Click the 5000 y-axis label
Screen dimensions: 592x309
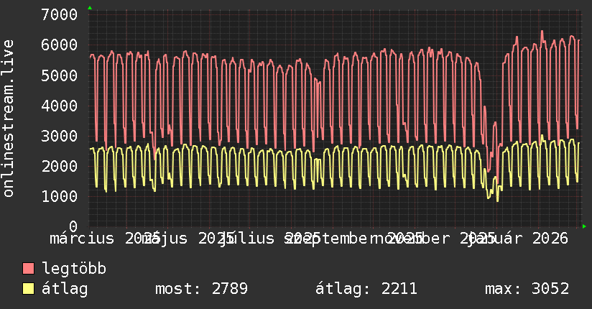(x=60, y=75)
